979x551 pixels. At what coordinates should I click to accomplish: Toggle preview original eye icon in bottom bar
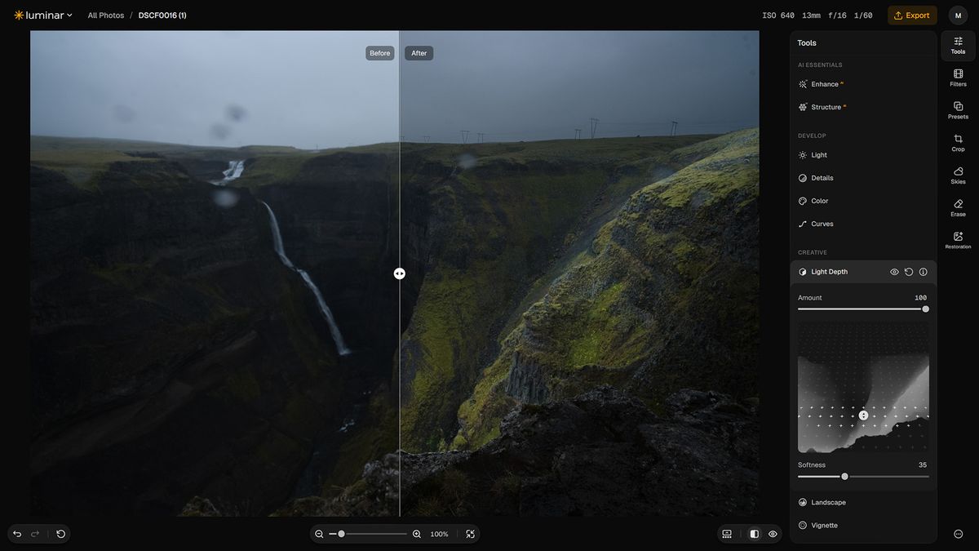773,534
